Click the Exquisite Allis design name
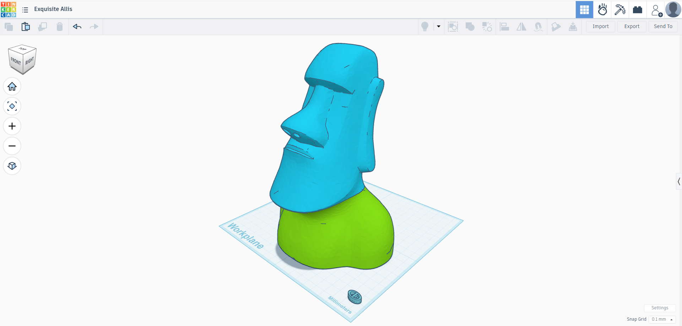 click(53, 9)
